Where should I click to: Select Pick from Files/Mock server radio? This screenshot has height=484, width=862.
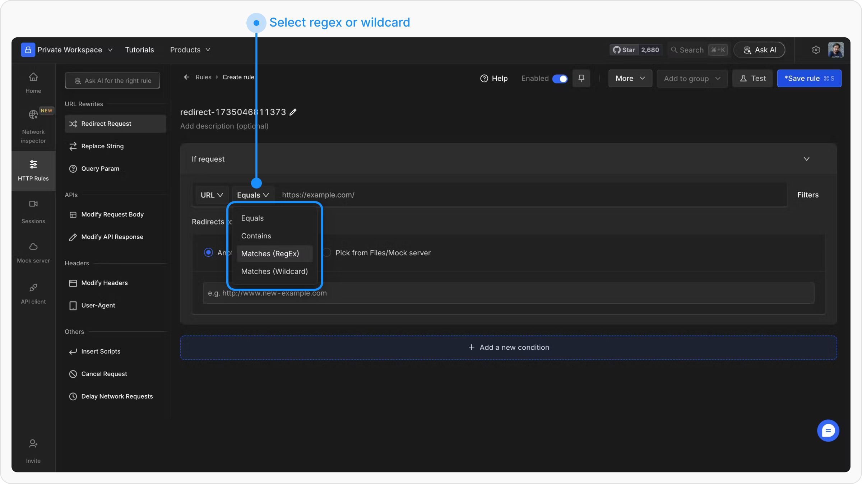pyautogui.click(x=327, y=252)
